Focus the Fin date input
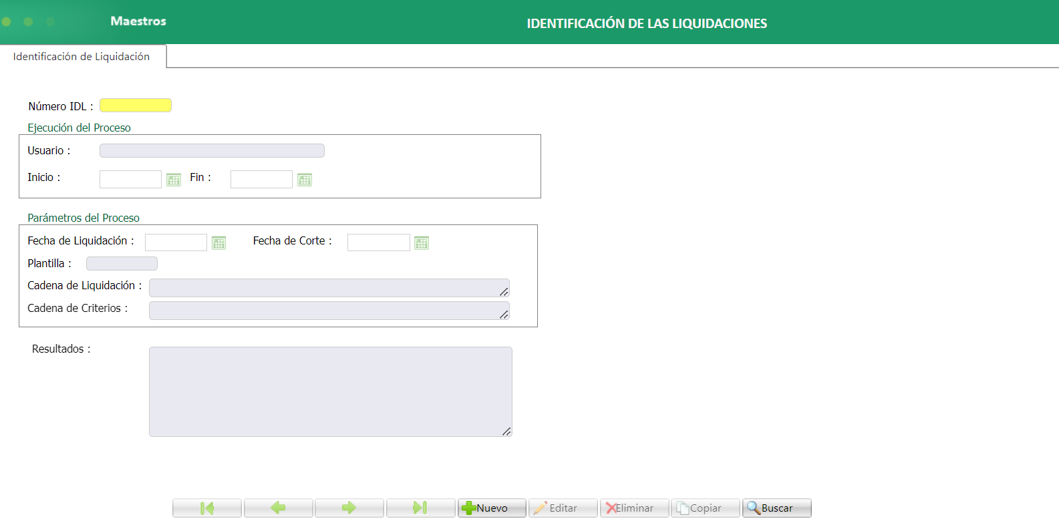 [x=261, y=179]
